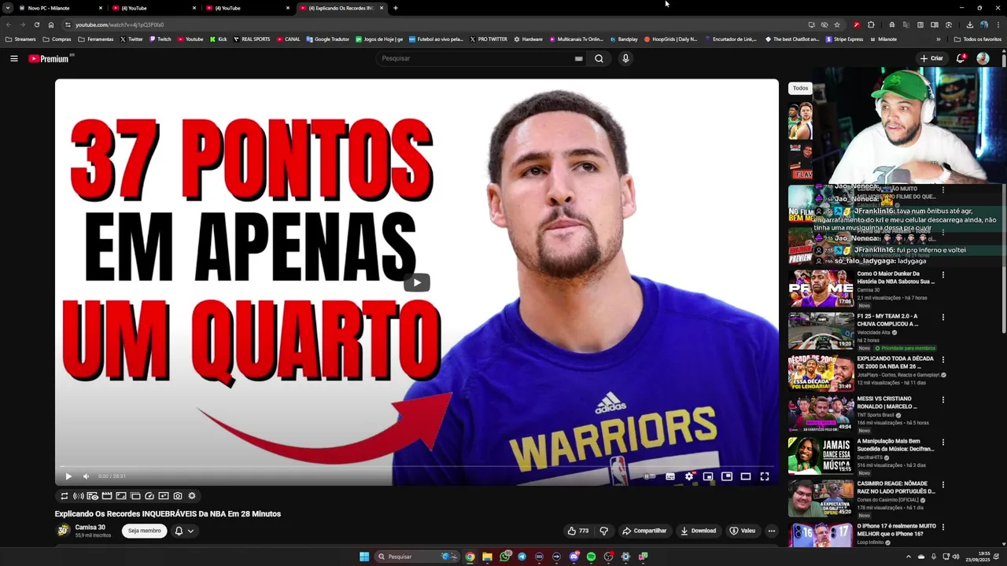Click the screenshot camera icon below the player
Image resolution: width=1007 pixels, height=566 pixels.
(x=178, y=496)
